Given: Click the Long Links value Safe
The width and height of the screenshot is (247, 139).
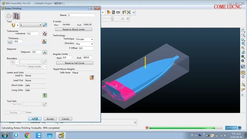Looking at the screenshot, I should (36, 90).
